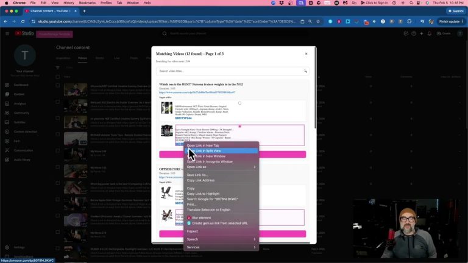Viewport: 468px width, 263px height.
Task: Choose Copy Link to Highlight
Action: click(221, 194)
